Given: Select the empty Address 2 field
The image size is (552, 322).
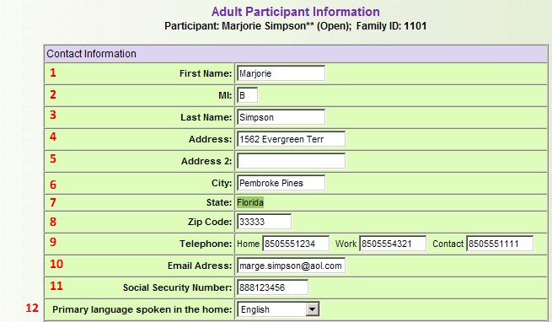Looking at the screenshot, I should 291,161.
